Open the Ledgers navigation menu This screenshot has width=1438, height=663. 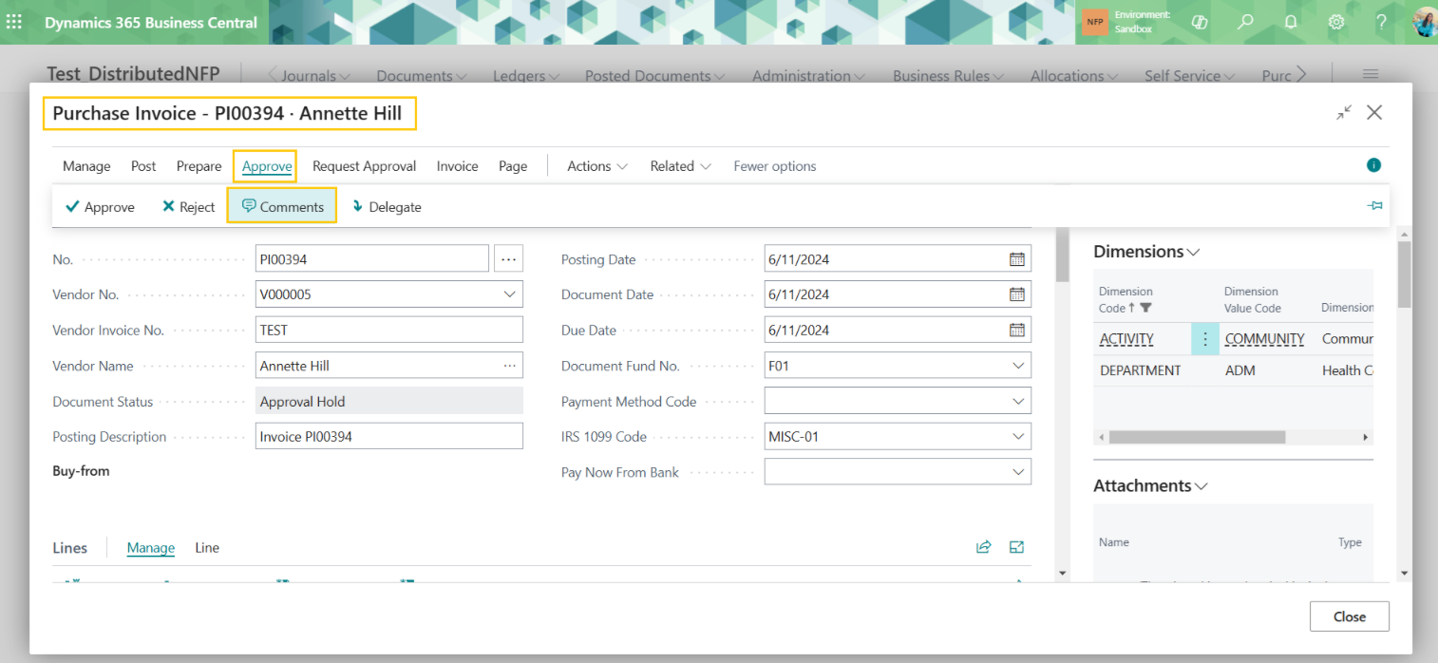525,75
